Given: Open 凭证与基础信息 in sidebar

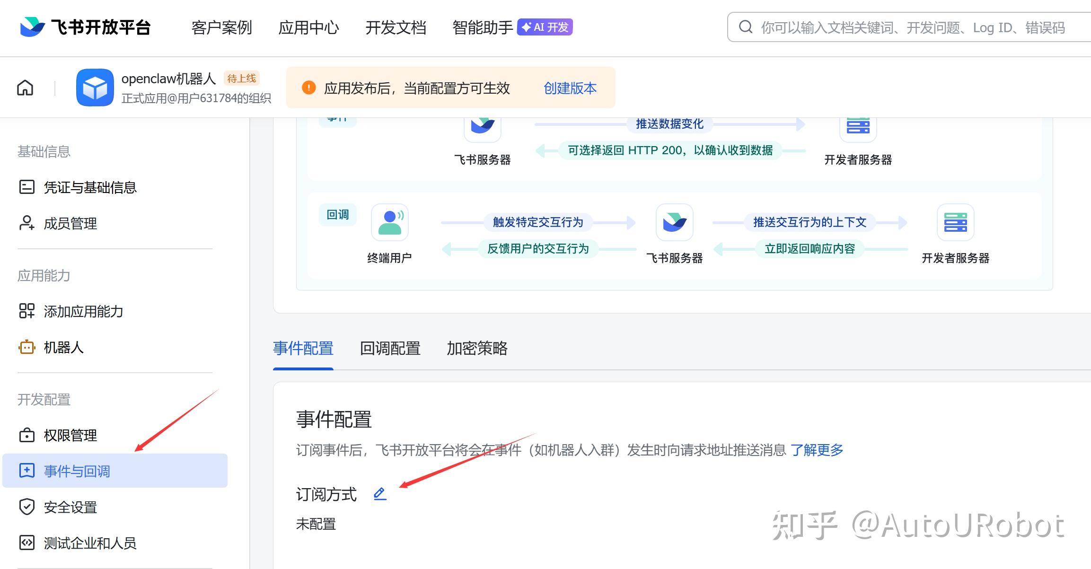Looking at the screenshot, I should (90, 187).
